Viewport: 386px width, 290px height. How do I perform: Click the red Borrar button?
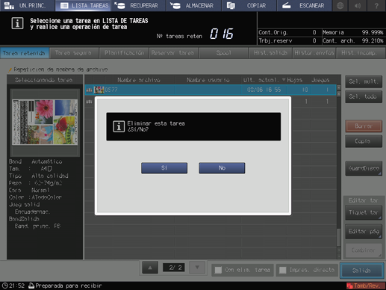click(x=364, y=126)
